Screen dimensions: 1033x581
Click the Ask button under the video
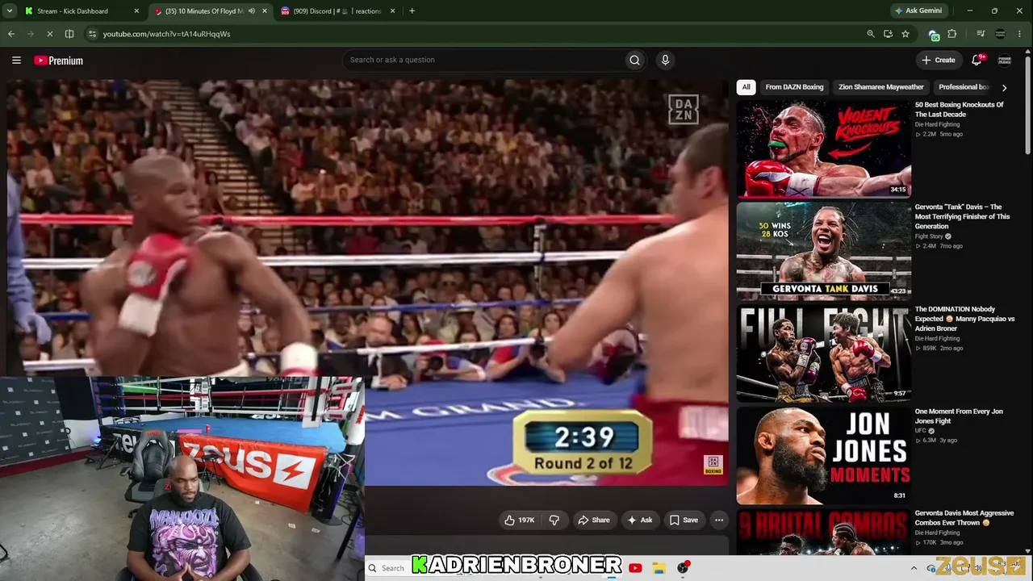[640, 520]
